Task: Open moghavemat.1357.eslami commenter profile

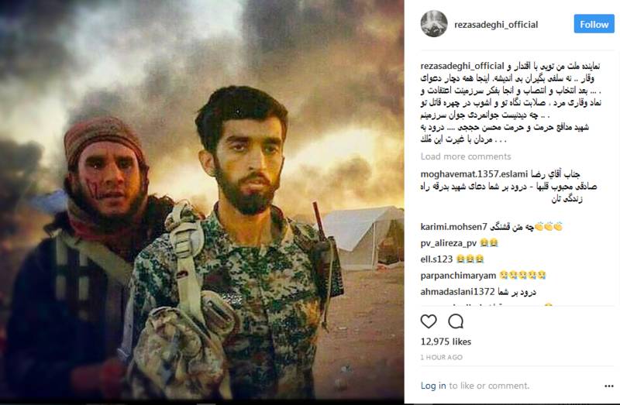Action: [x=474, y=174]
